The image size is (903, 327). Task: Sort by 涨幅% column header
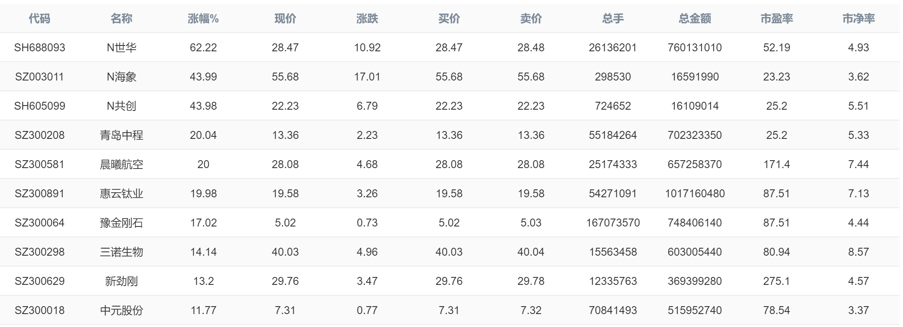click(203, 18)
